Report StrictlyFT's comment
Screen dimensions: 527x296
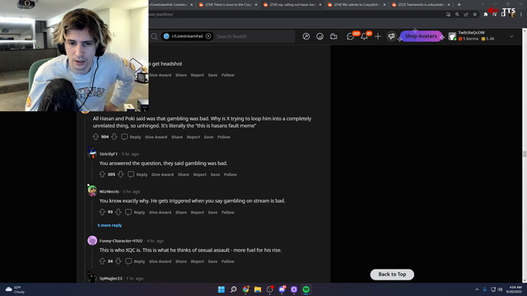coord(199,174)
